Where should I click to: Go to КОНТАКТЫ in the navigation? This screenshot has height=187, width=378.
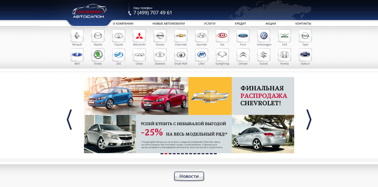pos(303,24)
